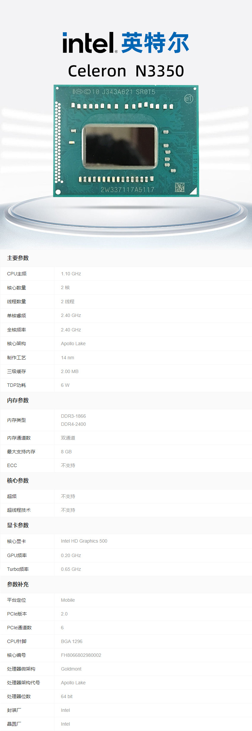
Task: Click the DDR4-2400 memory type
Action: click(73, 424)
